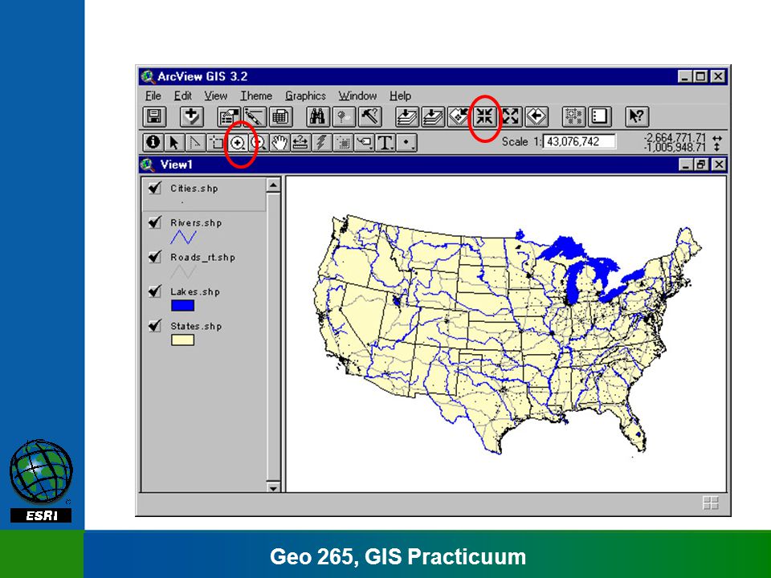771x578 pixels.
Task: Uncheck the Cities.shp theme checkbox
Action: click(x=155, y=188)
